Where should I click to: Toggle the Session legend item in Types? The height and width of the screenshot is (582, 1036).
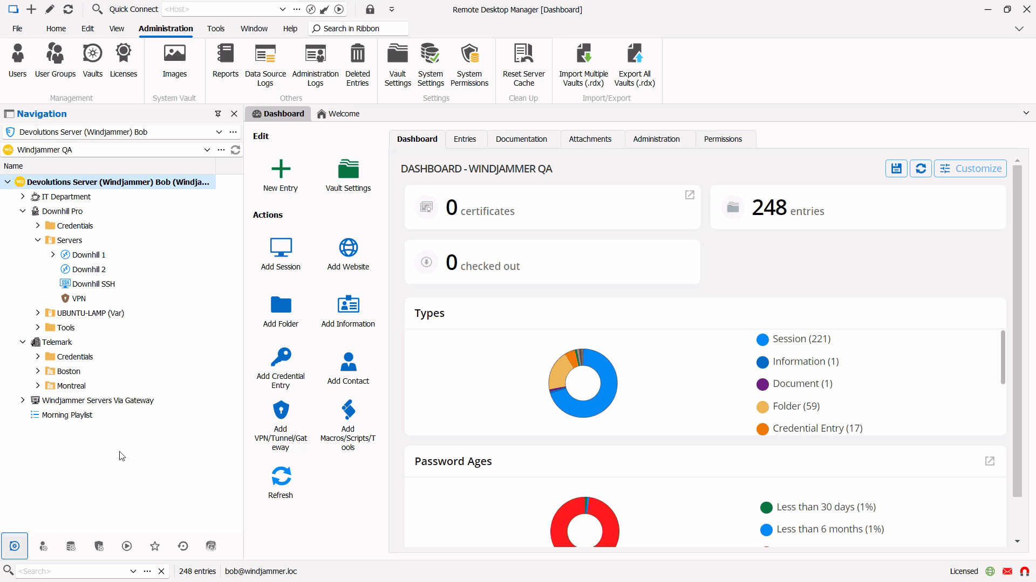tap(801, 339)
